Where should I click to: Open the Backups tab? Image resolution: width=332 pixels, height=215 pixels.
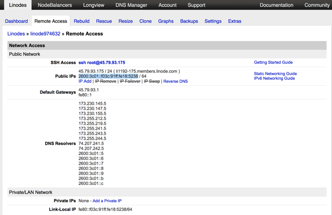189,21
